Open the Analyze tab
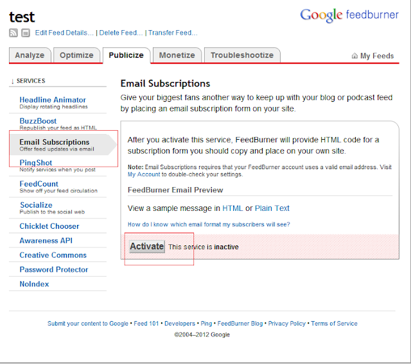The image size is (411, 364). [30, 55]
